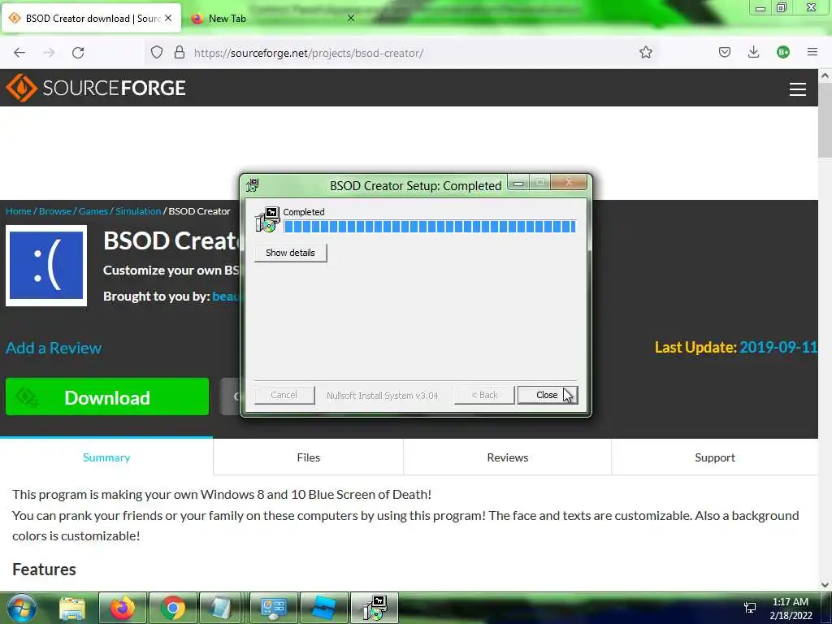Open Games breadcrumb link
The height and width of the screenshot is (624, 832).
coord(93,211)
